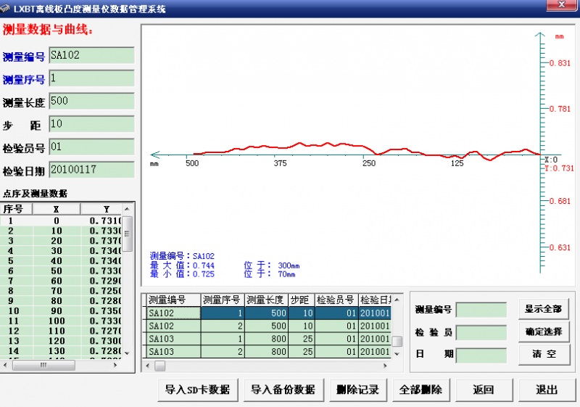Click the 导入备份数据 button
Viewport: 580px width, 407px height.
pyautogui.click(x=283, y=390)
